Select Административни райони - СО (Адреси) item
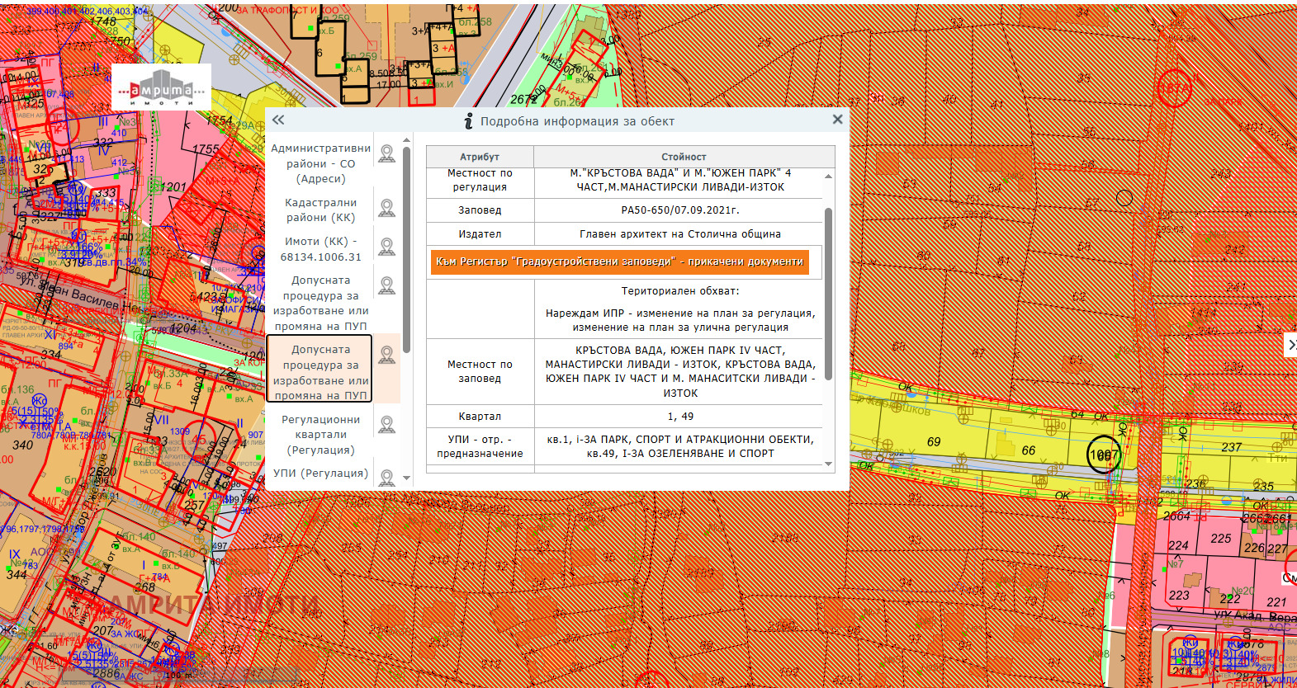 point(320,163)
